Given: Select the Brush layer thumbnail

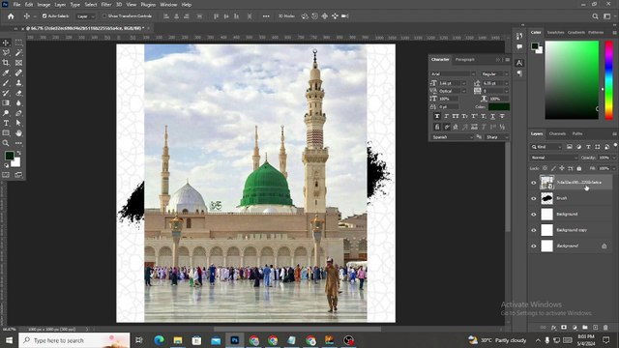Looking at the screenshot, I should 546,198.
